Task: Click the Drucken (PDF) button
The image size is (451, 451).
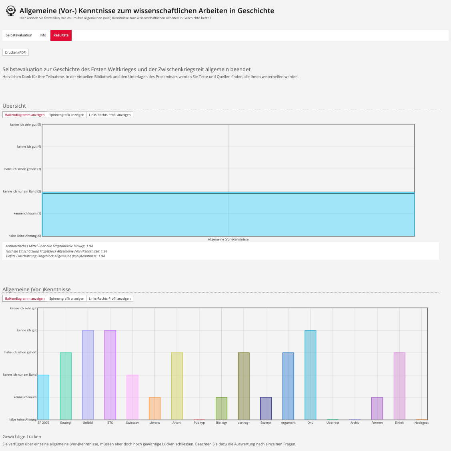Action: click(x=16, y=52)
